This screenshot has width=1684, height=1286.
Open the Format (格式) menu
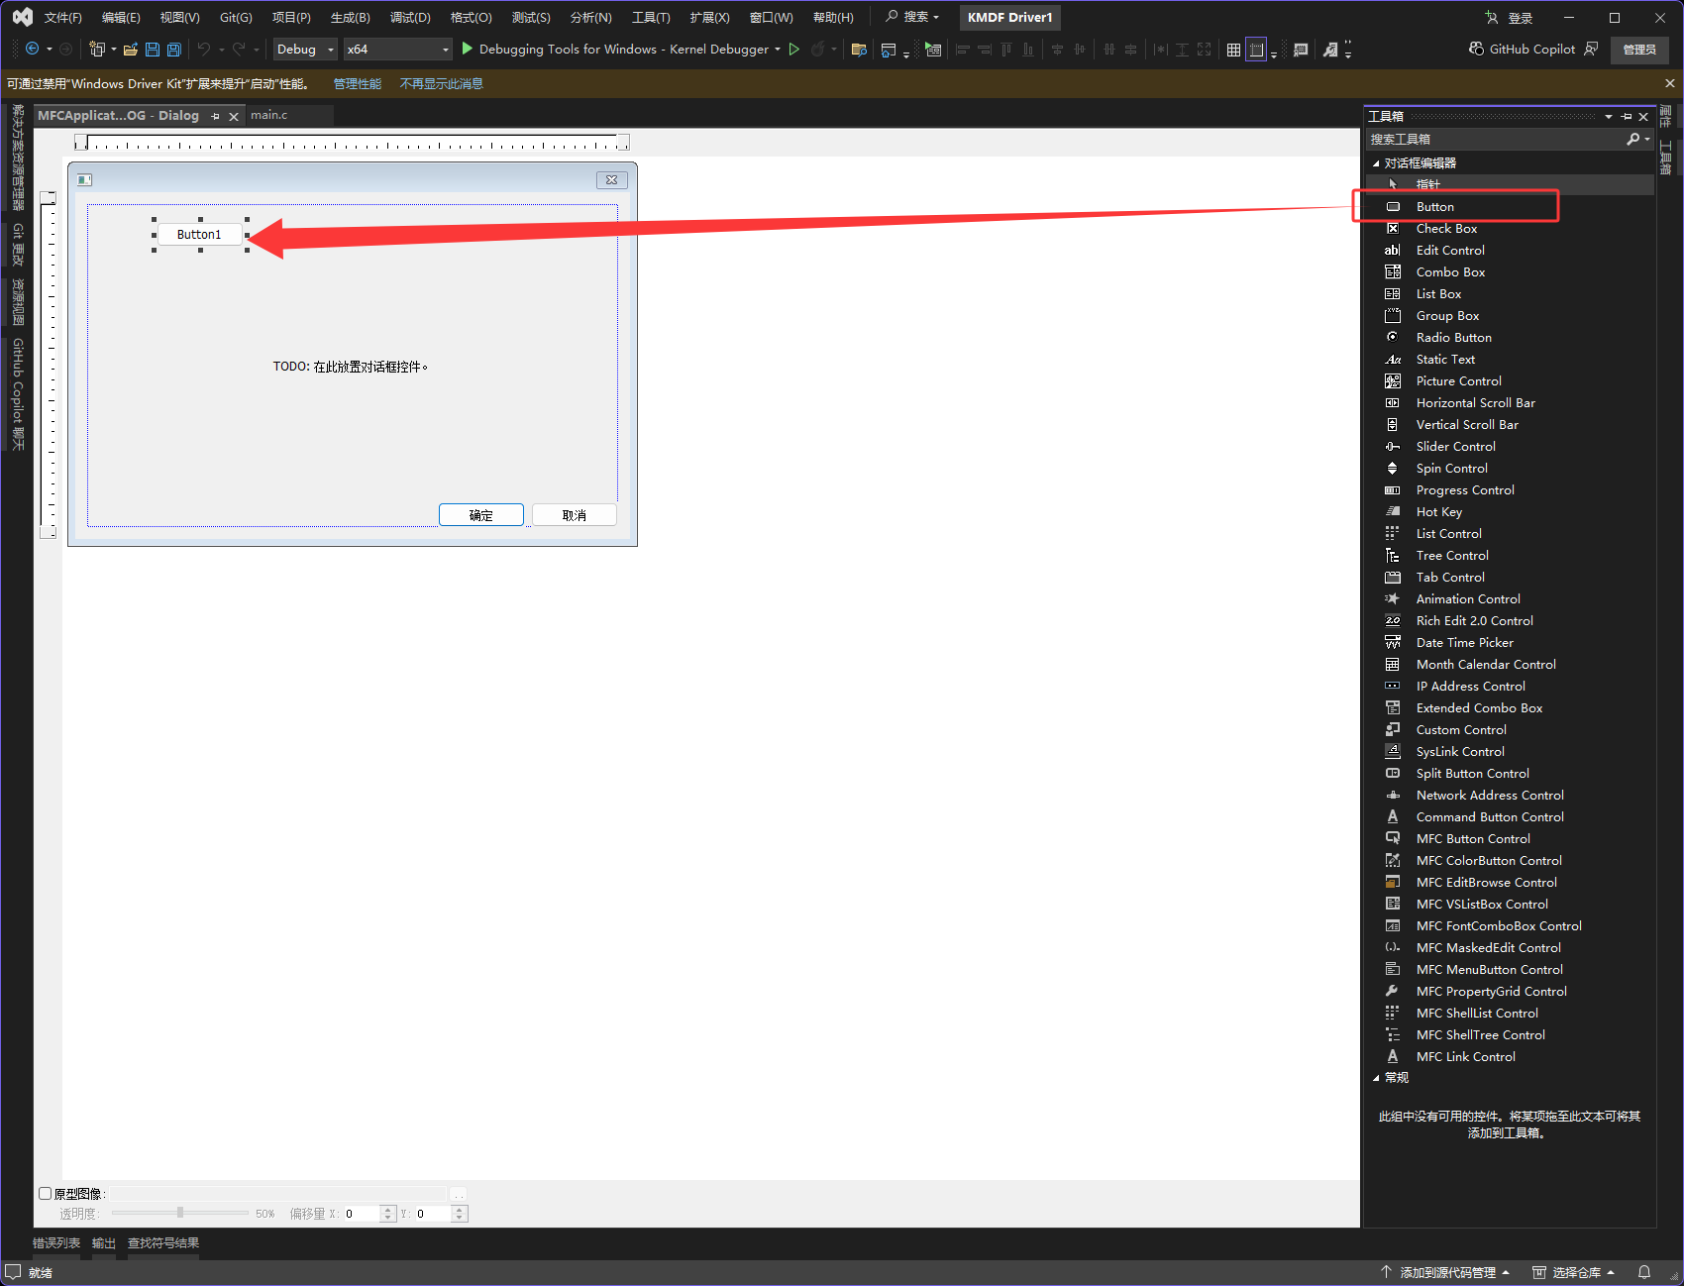[471, 18]
